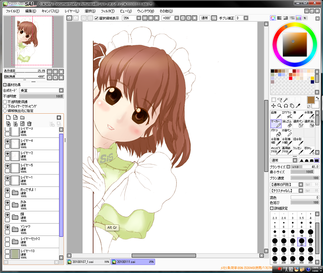Select the eyedropper tool
The height and width of the screenshot is (273, 323).
click(298, 106)
